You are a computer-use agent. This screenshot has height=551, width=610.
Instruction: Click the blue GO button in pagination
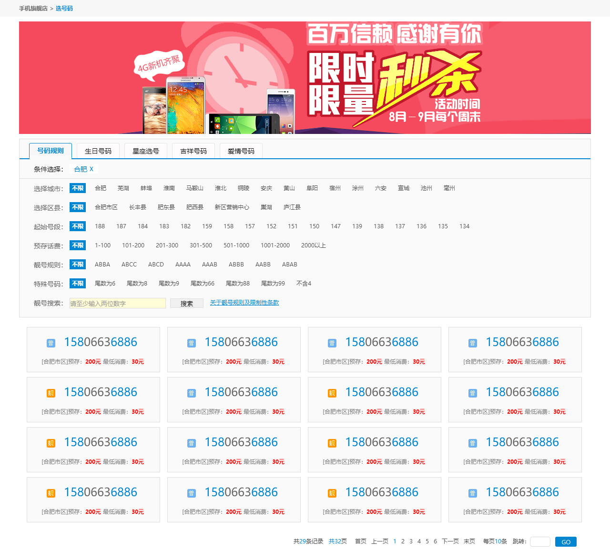click(x=566, y=542)
